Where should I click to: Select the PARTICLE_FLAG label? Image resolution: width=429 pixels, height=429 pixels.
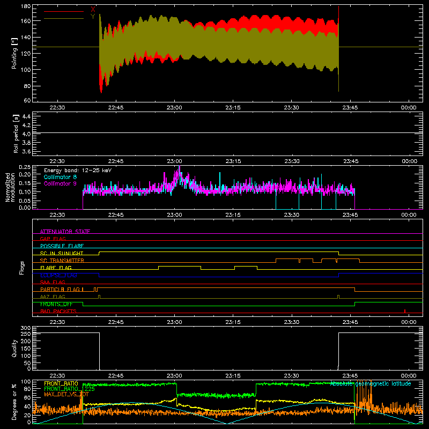[60, 289]
